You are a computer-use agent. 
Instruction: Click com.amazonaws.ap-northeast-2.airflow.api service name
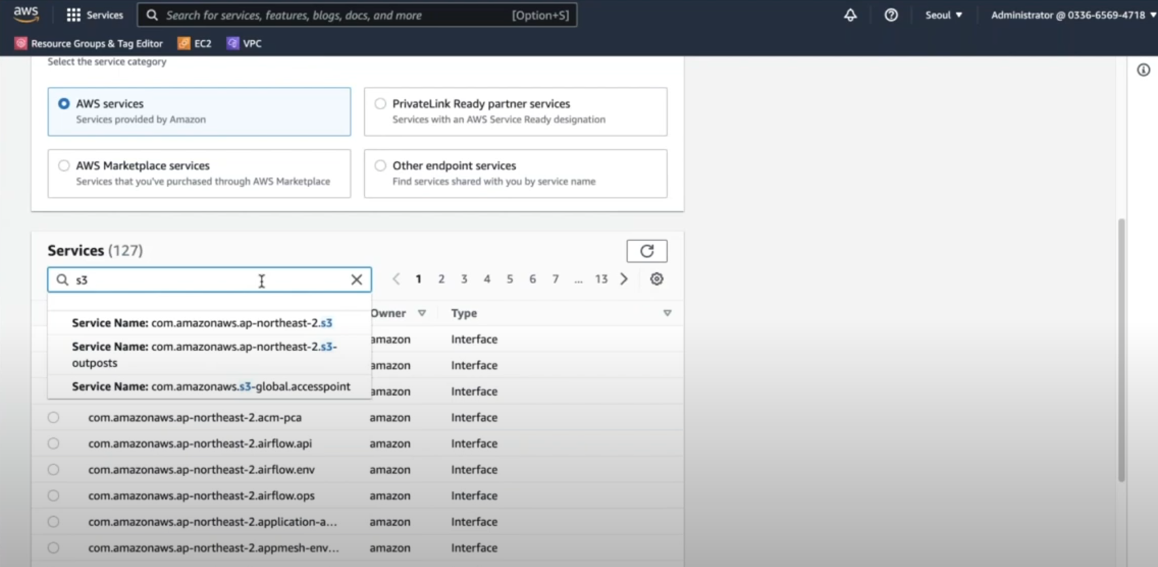[200, 443]
